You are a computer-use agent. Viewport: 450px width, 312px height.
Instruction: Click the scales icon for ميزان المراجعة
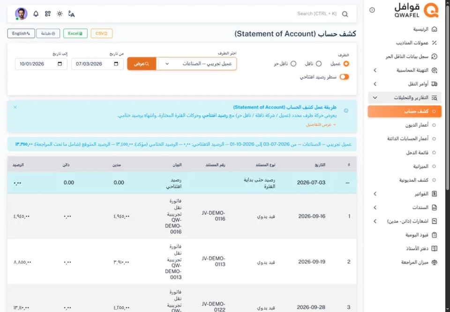(x=434, y=262)
